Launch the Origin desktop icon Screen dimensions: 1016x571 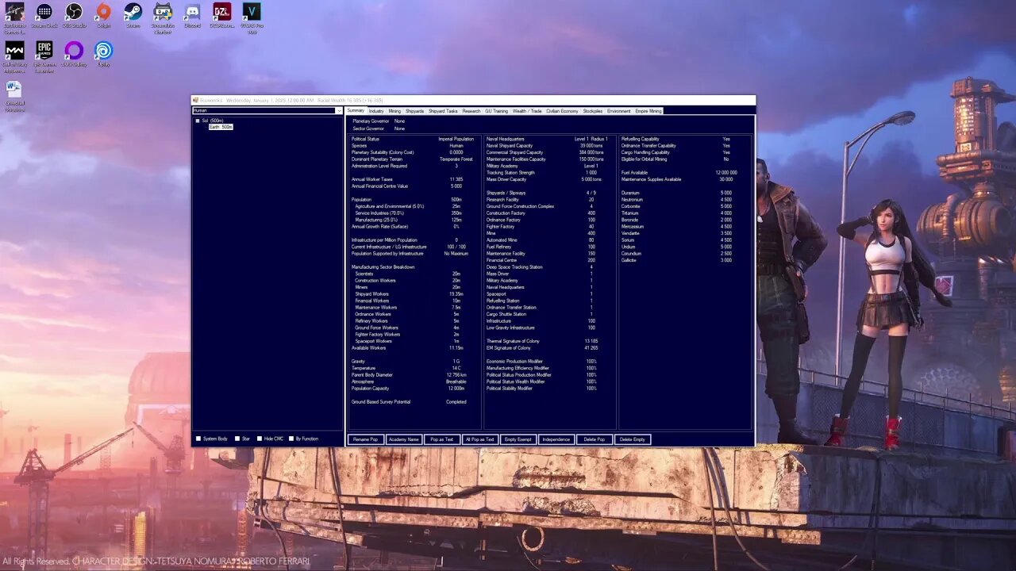103,16
